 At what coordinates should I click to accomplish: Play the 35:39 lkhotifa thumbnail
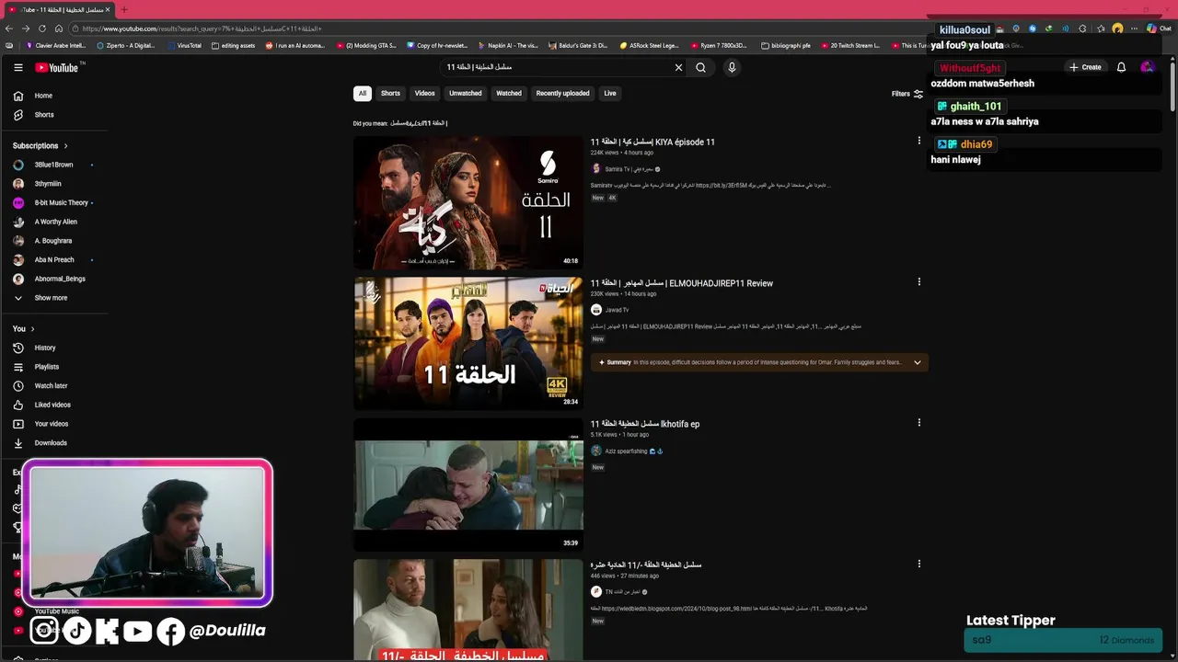click(x=468, y=485)
